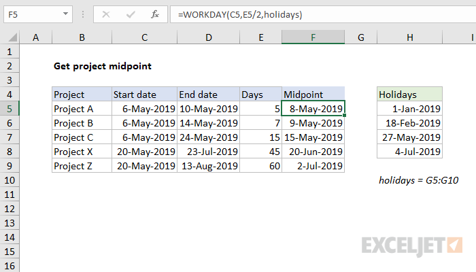Select column A header

tap(36, 37)
